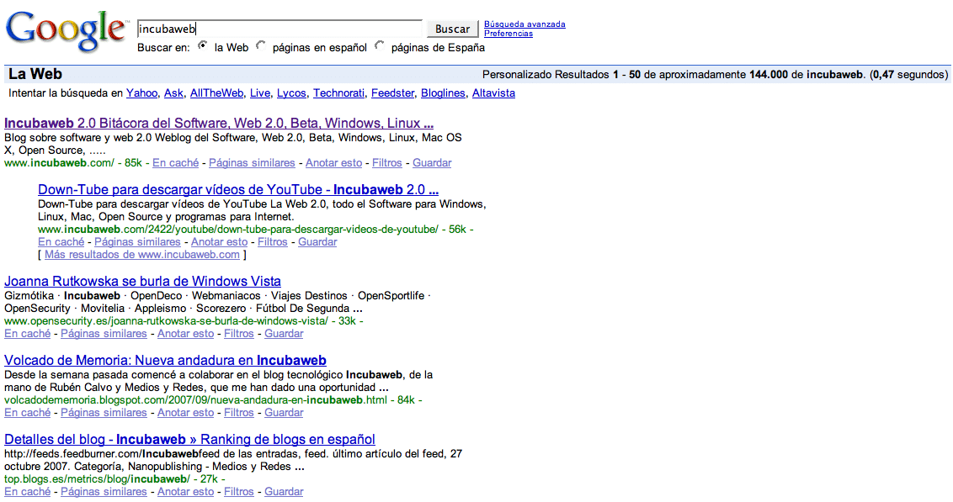953x502 pixels.
Task: Try the search on Technorati
Action: pyautogui.click(x=338, y=93)
